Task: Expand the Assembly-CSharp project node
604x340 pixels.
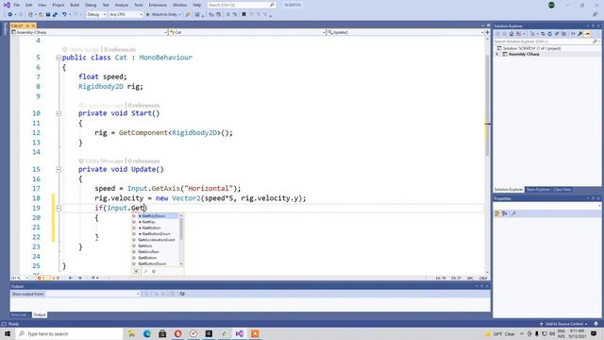Action: pyautogui.click(x=497, y=55)
